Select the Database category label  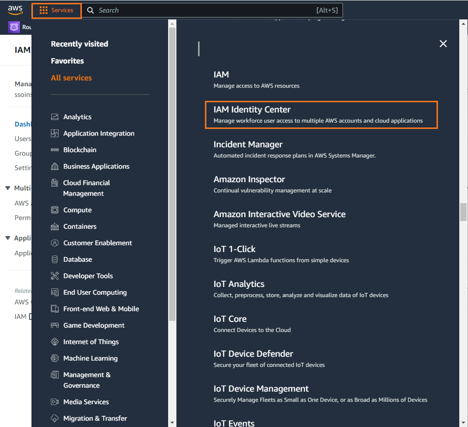(x=78, y=259)
